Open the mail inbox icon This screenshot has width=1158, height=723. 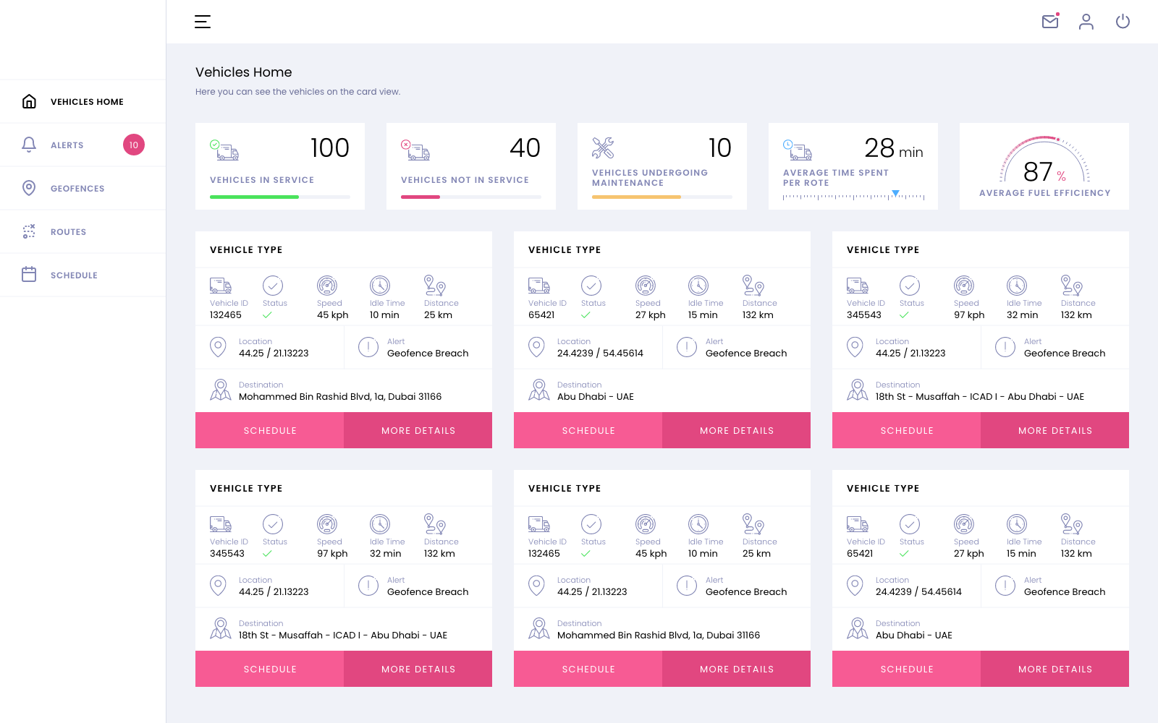pos(1050,22)
